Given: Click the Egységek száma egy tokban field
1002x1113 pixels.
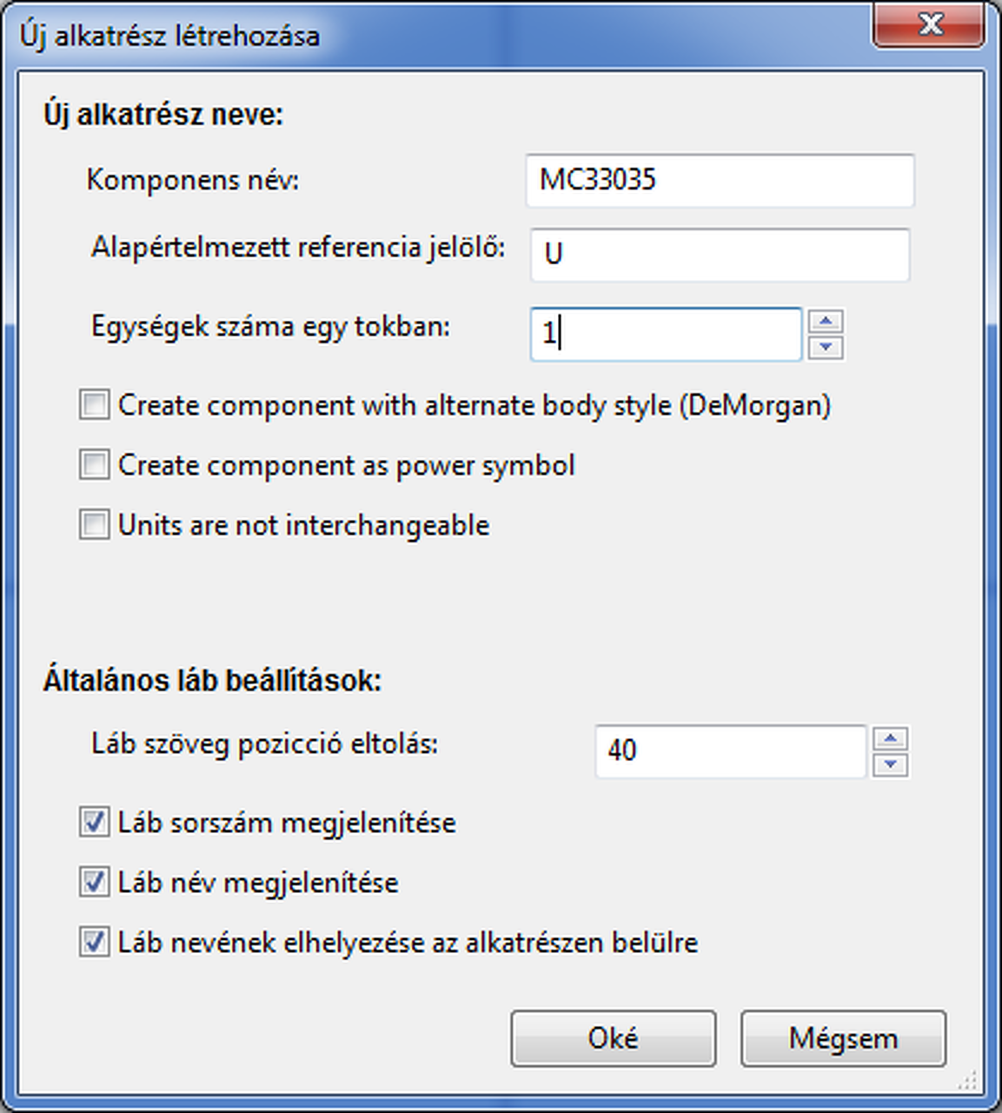Looking at the screenshot, I should (666, 334).
